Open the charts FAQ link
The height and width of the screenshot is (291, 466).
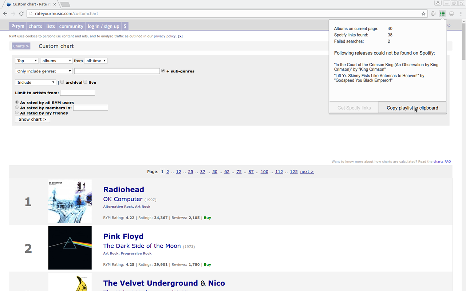tap(442, 162)
